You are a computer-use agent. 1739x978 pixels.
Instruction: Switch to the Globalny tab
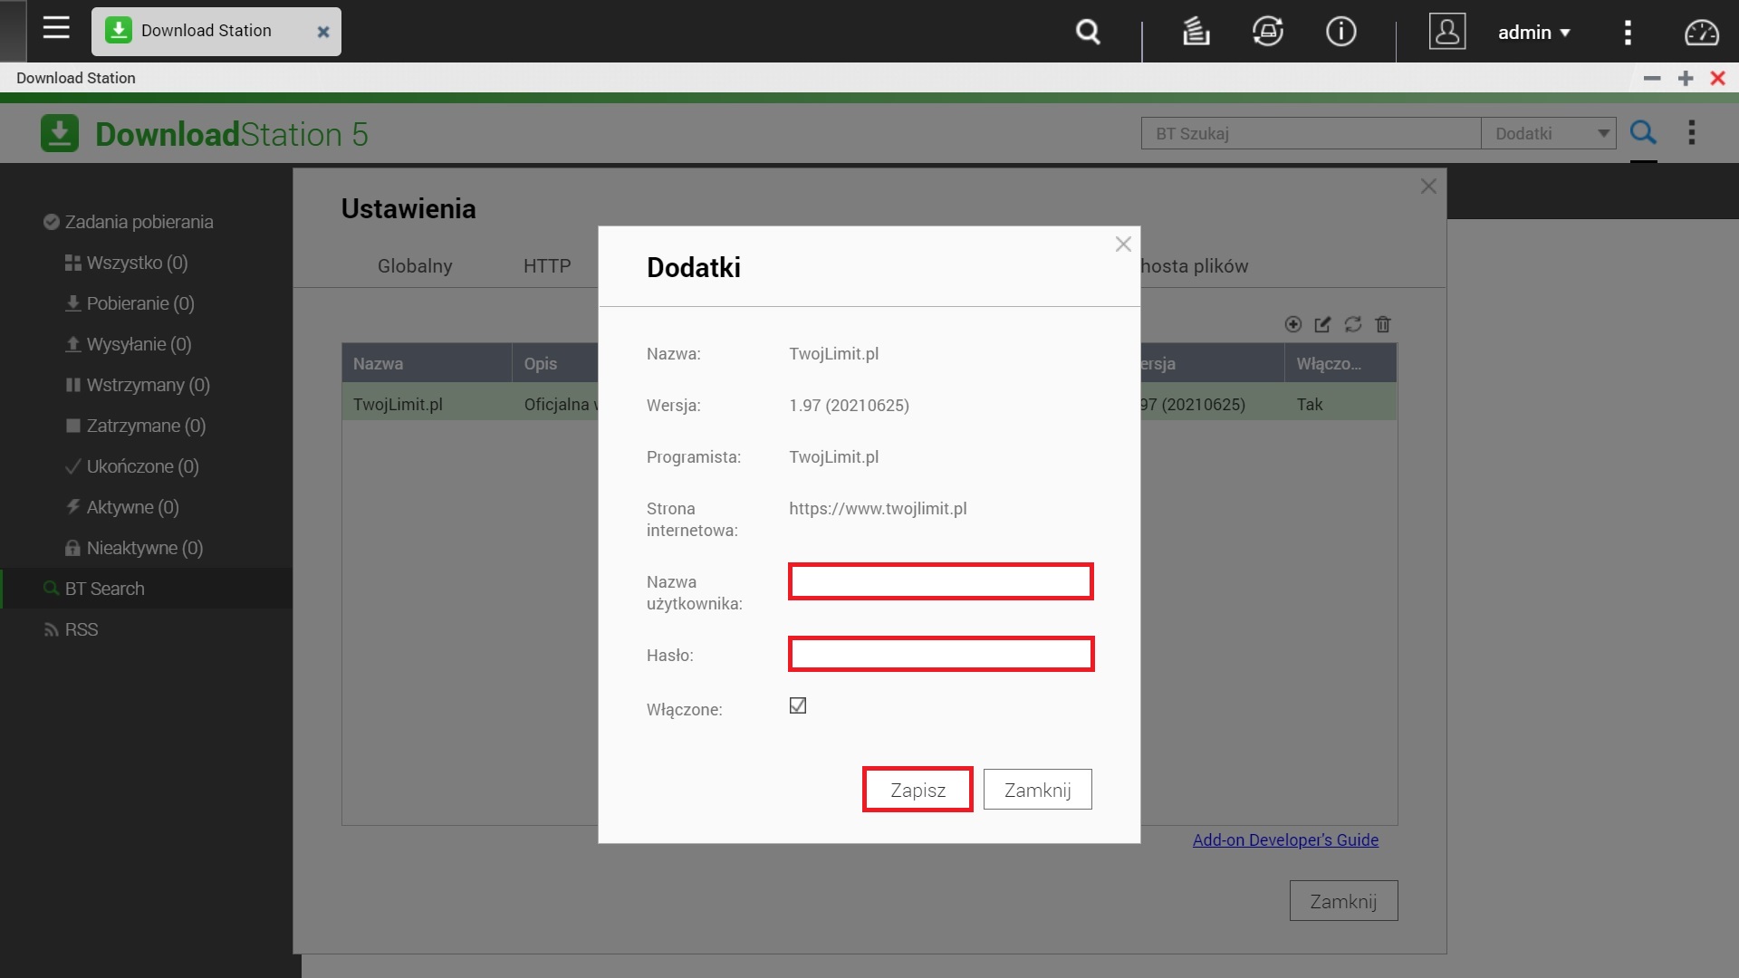[415, 266]
